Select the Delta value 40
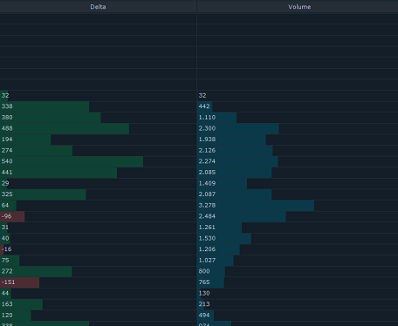Image resolution: width=398 pixels, height=326 pixels. (x=5, y=238)
